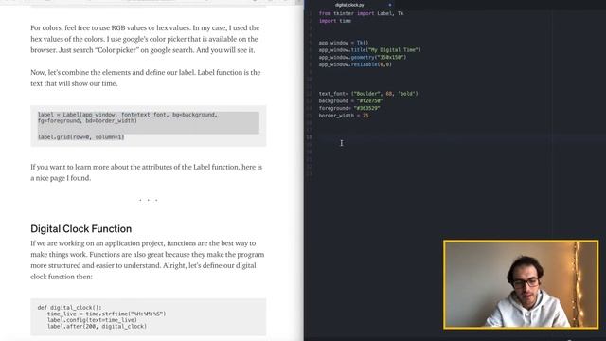Click the "app_window = Tk()" line
This screenshot has width=606, height=341.
343,43
